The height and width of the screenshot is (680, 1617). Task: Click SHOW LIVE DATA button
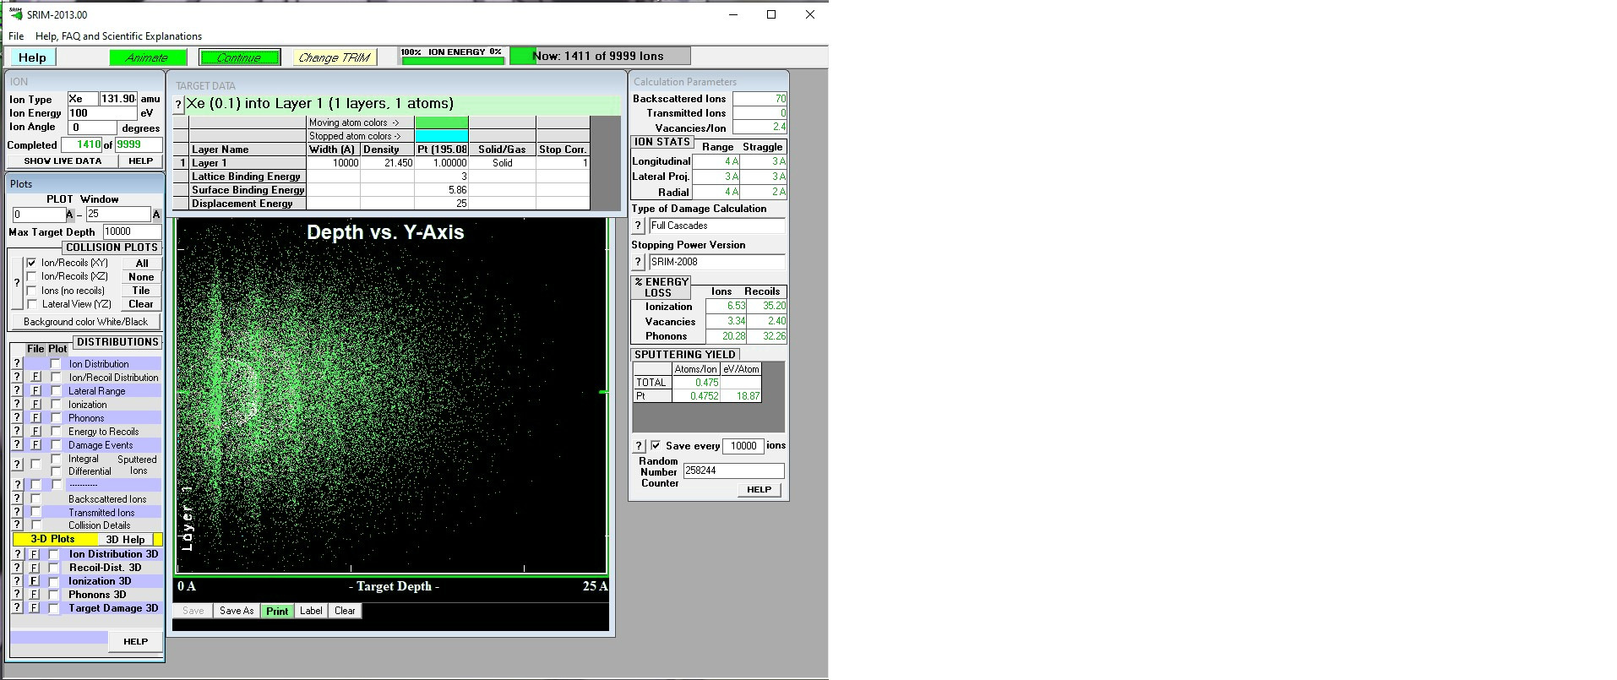[x=63, y=160]
